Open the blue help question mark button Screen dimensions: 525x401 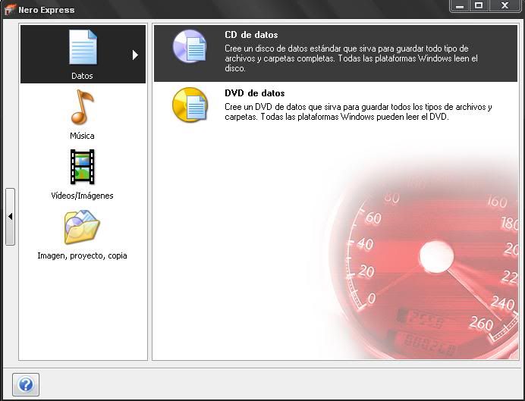pyautogui.click(x=26, y=384)
